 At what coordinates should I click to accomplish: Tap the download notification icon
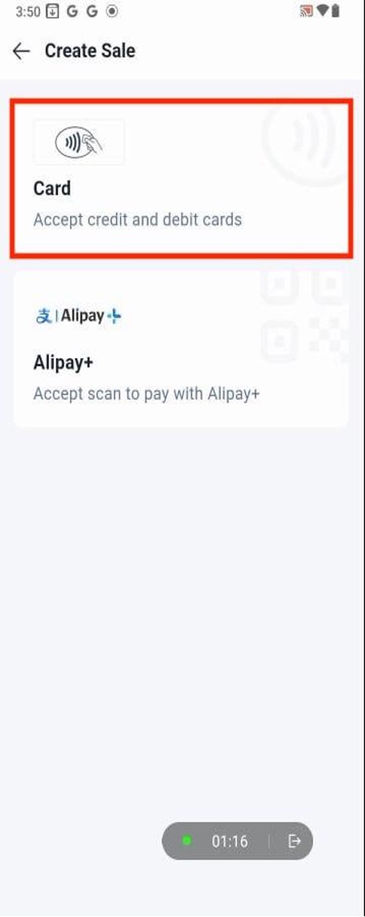pos(52,11)
